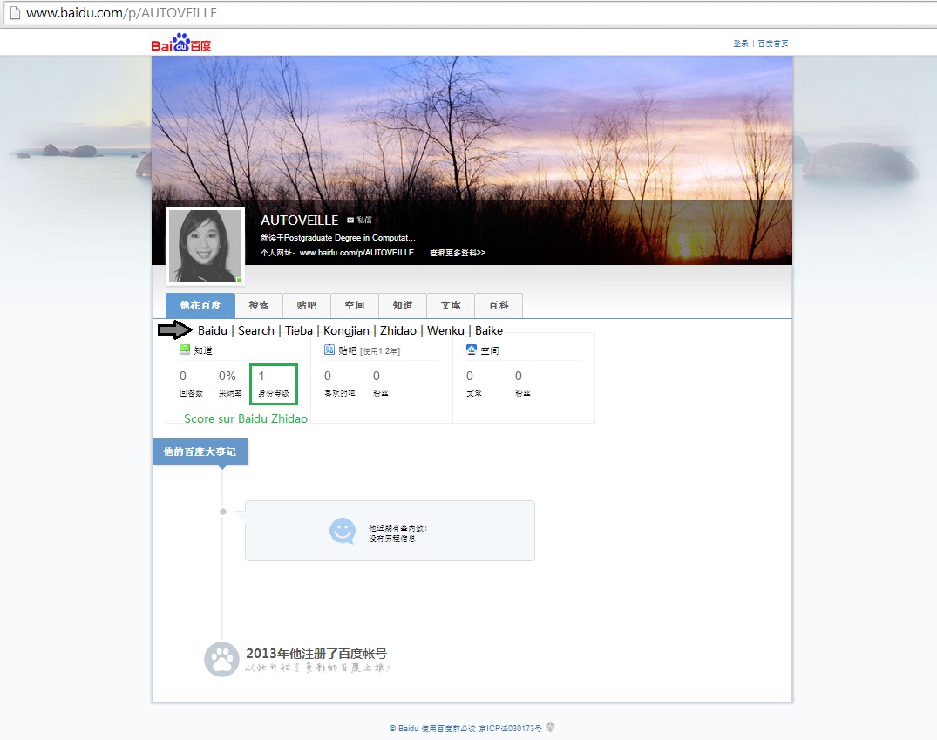Click the 空间 house icon in the stats panel
The image size is (937, 740).
coord(472,350)
